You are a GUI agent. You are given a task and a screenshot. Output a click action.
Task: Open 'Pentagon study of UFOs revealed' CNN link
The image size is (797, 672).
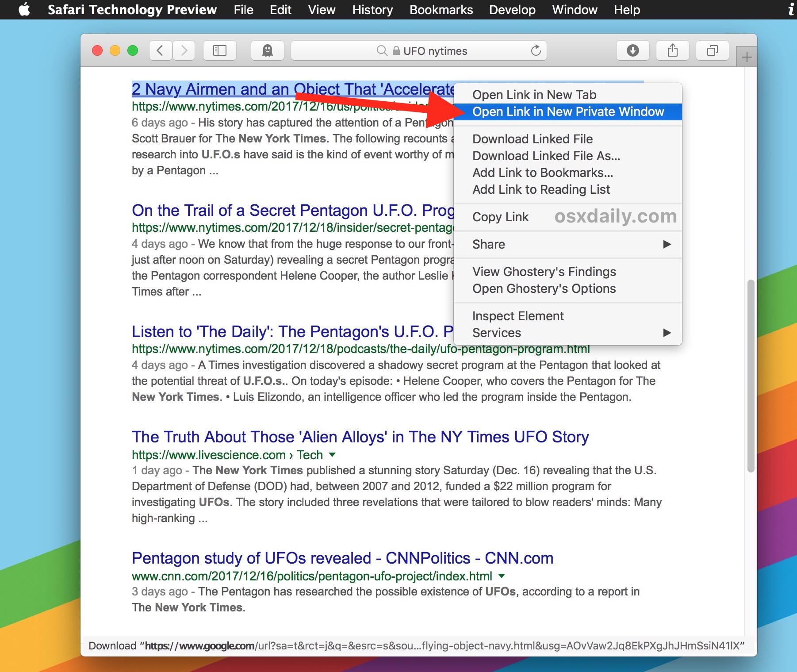343,558
